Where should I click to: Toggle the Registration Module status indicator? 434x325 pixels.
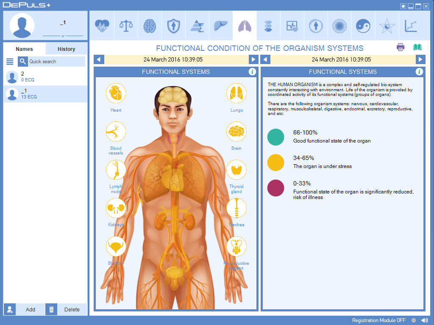(414, 320)
